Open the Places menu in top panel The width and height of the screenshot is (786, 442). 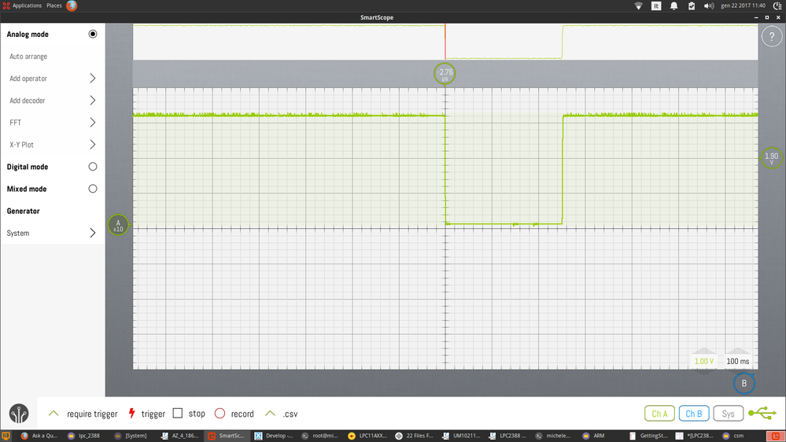pos(54,6)
